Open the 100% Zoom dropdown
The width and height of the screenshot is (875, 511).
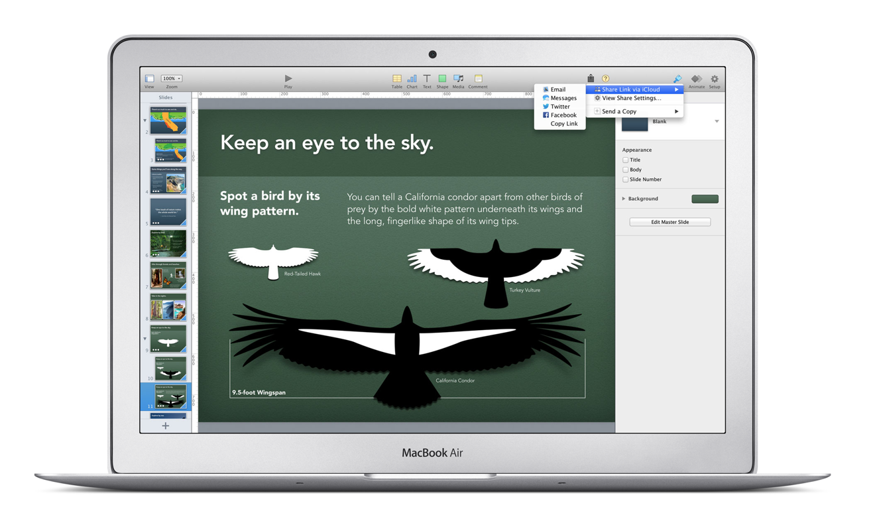click(171, 78)
